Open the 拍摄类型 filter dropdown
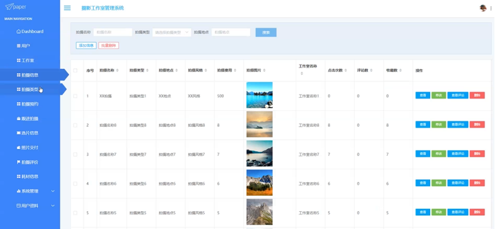 (172, 32)
